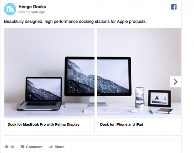Click the ad description about docking stations
The width and height of the screenshot is (194, 153).
75,22
